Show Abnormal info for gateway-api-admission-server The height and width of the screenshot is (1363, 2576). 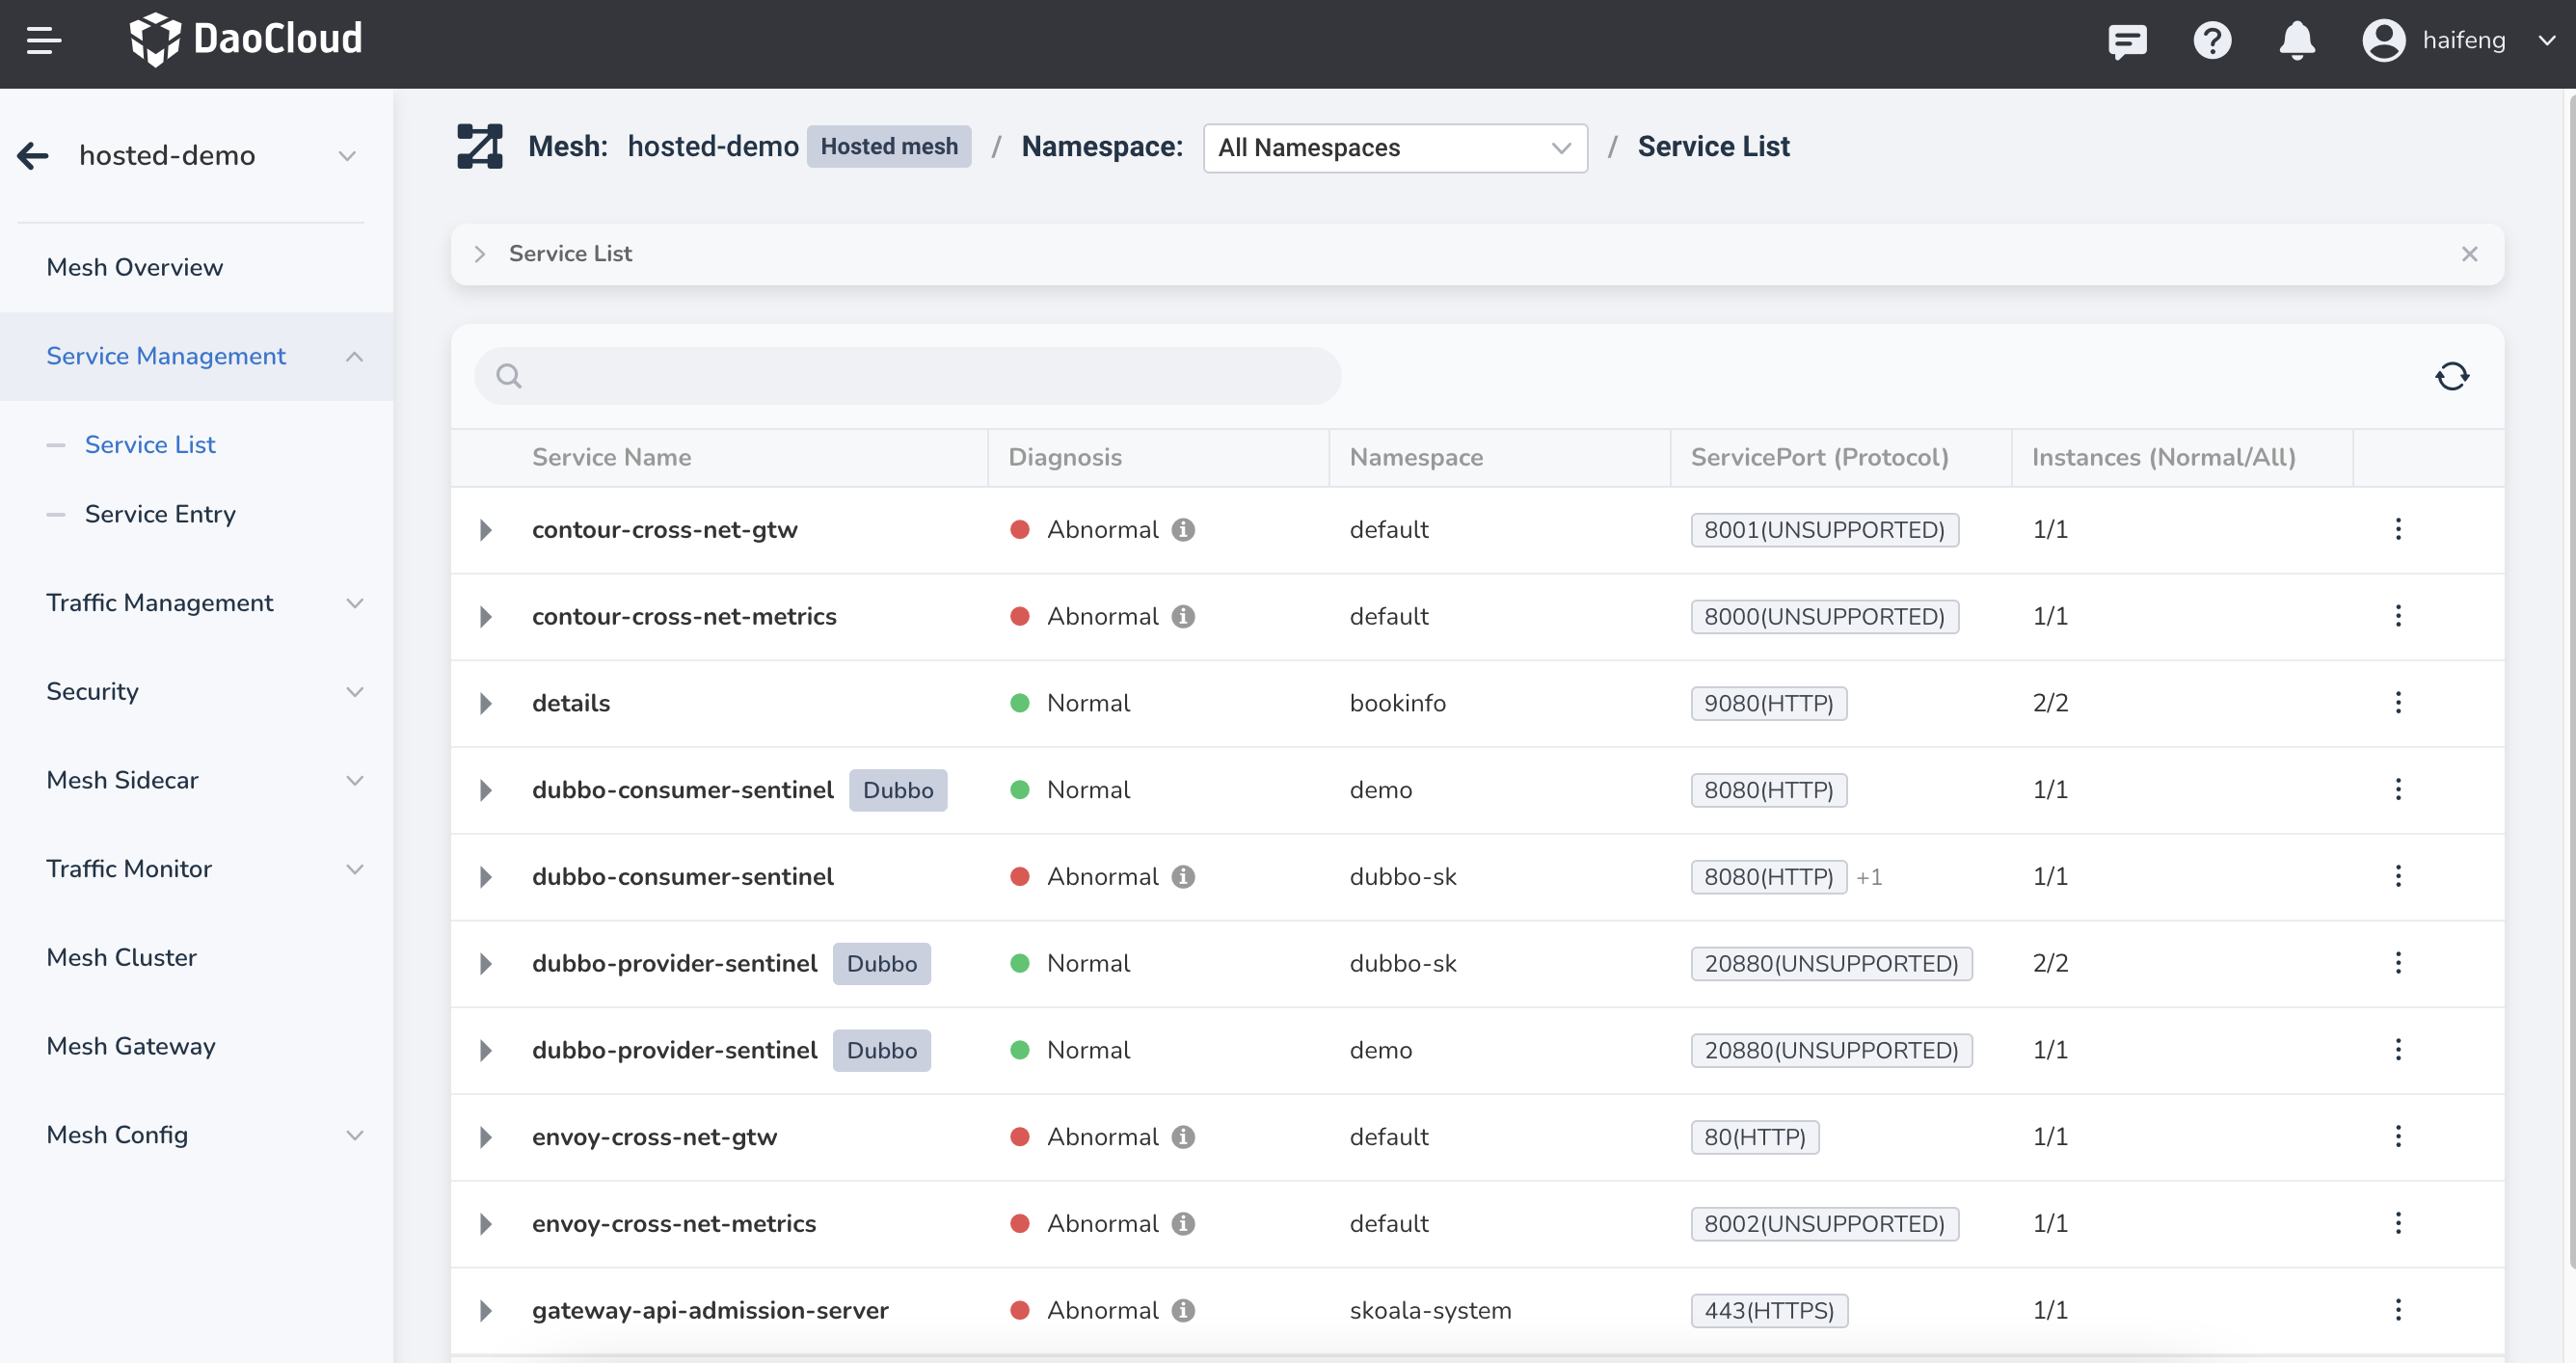1183,1311
